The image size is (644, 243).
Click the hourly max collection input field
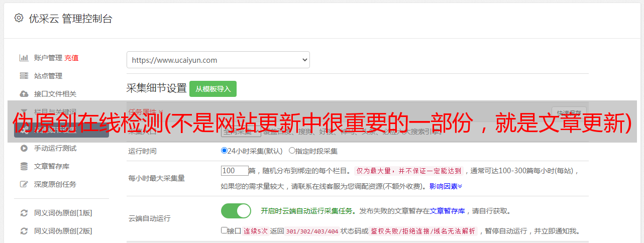click(235, 171)
